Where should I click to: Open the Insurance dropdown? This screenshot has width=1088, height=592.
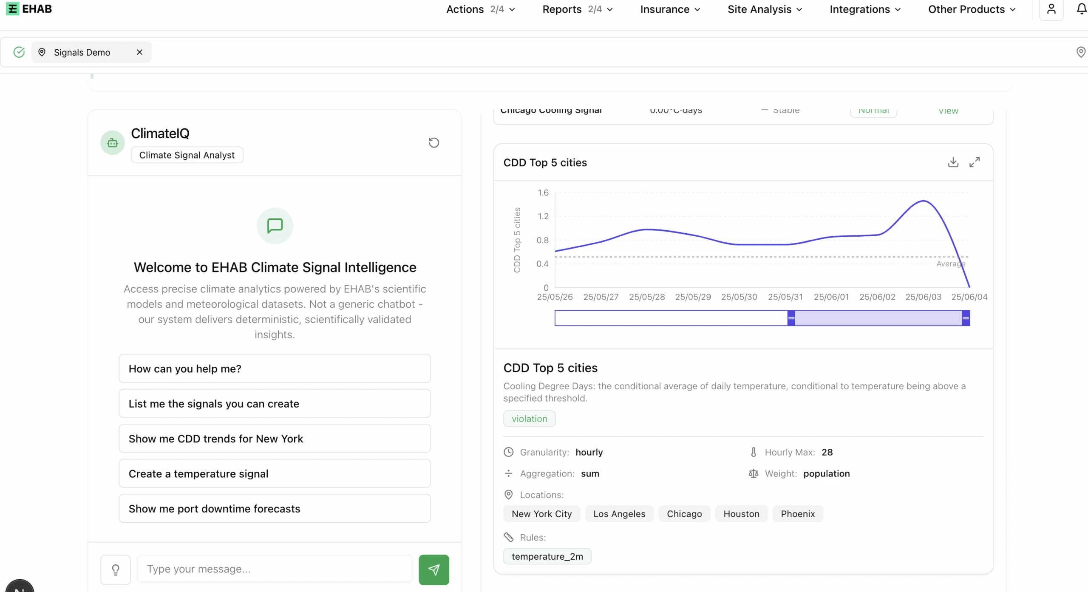[670, 9]
